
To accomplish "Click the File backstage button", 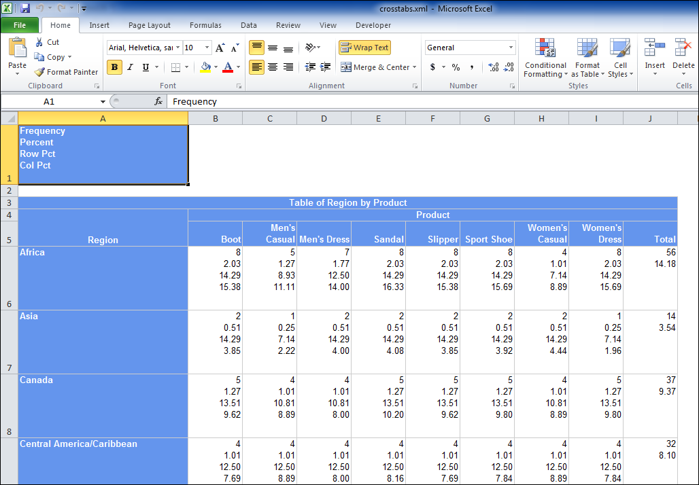I will 20,25.
